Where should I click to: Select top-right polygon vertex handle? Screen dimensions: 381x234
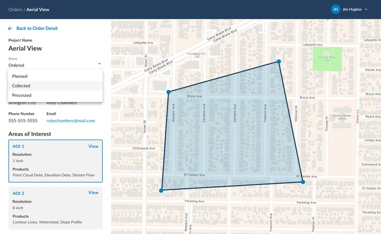(278, 62)
